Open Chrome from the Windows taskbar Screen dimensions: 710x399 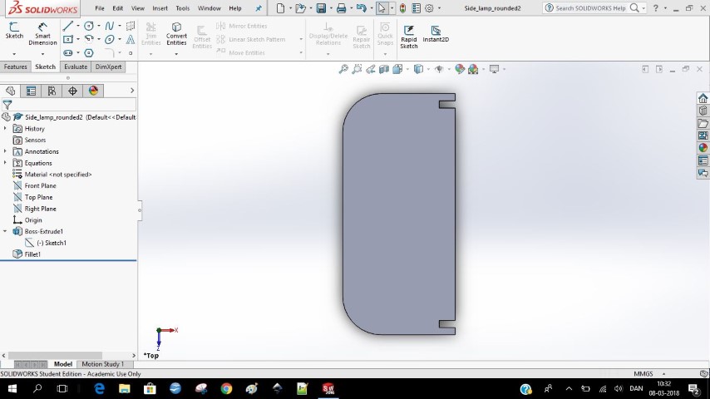pos(226,388)
